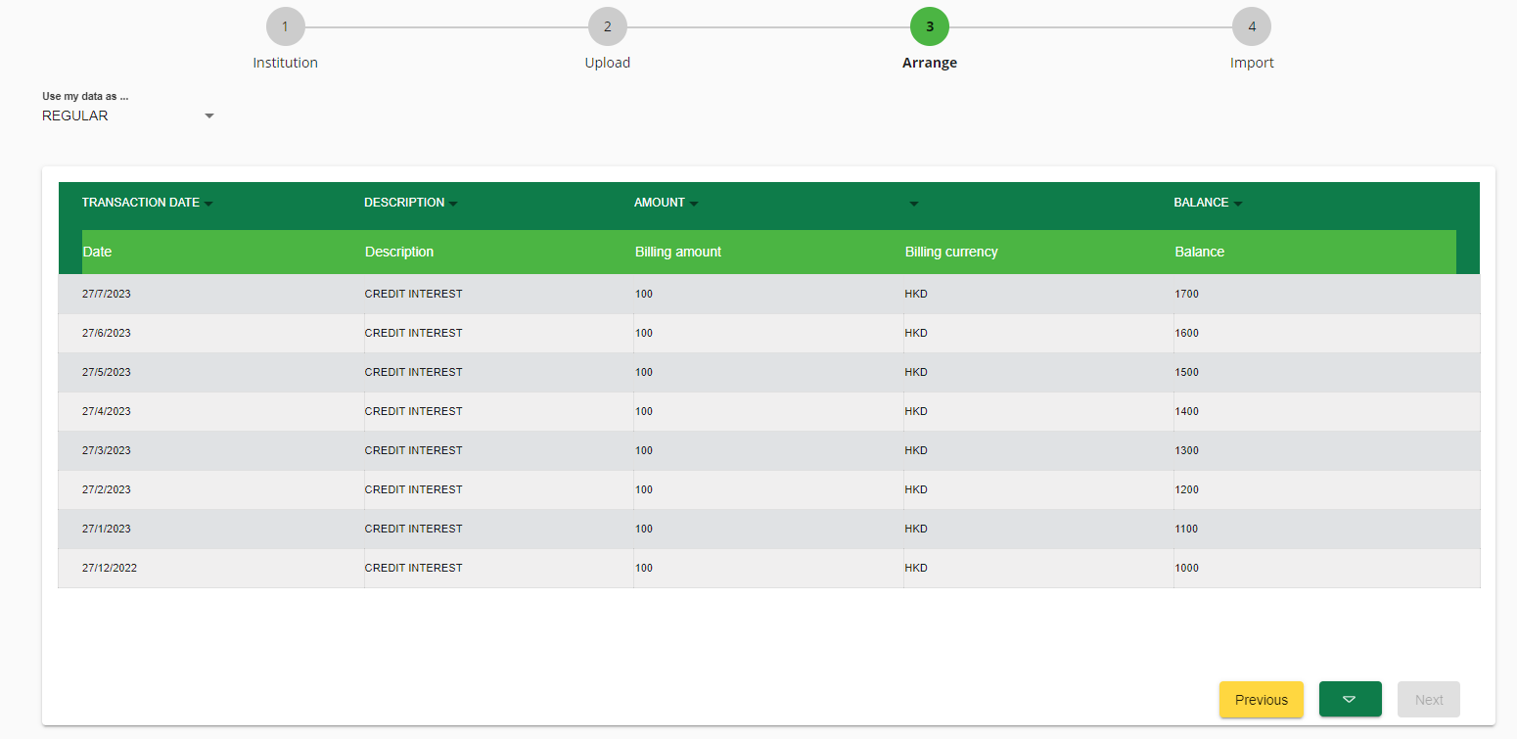Go to step 2 Upload circle
1517x739 pixels.
point(607,26)
